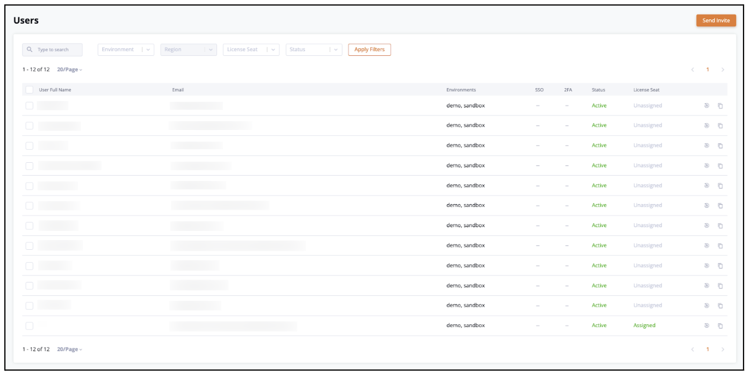Change the 20/Page results selector
This screenshot has height=377, width=751.
(70, 69)
